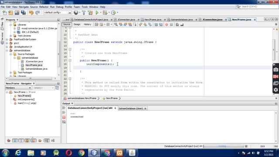279x157 pixels.
Task: Click the Last Edit icon in editor toolbar
Action: [96, 24]
